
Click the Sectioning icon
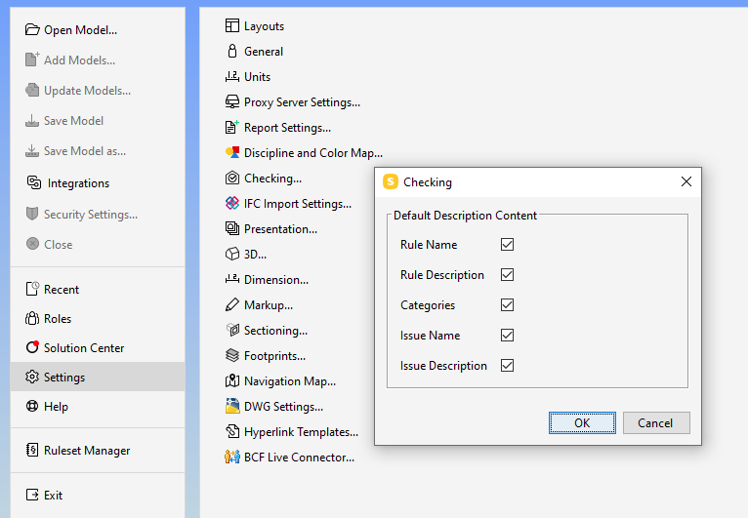coord(231,330)
